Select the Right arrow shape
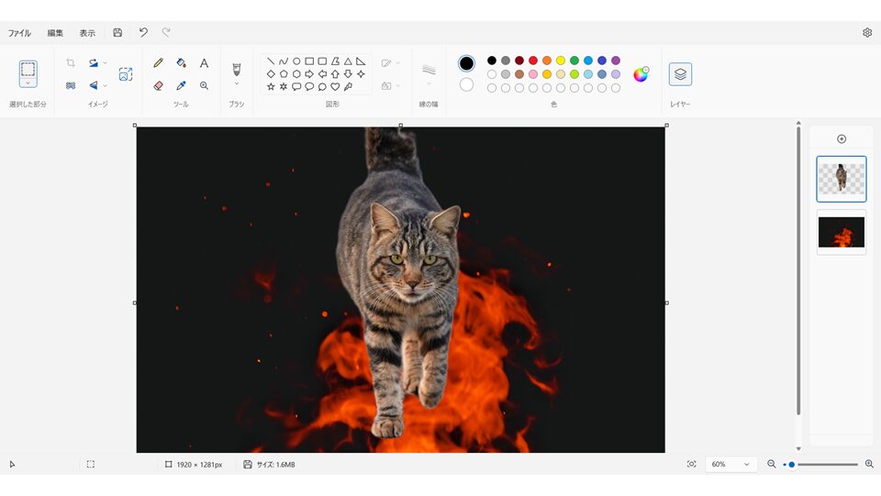 309,74
